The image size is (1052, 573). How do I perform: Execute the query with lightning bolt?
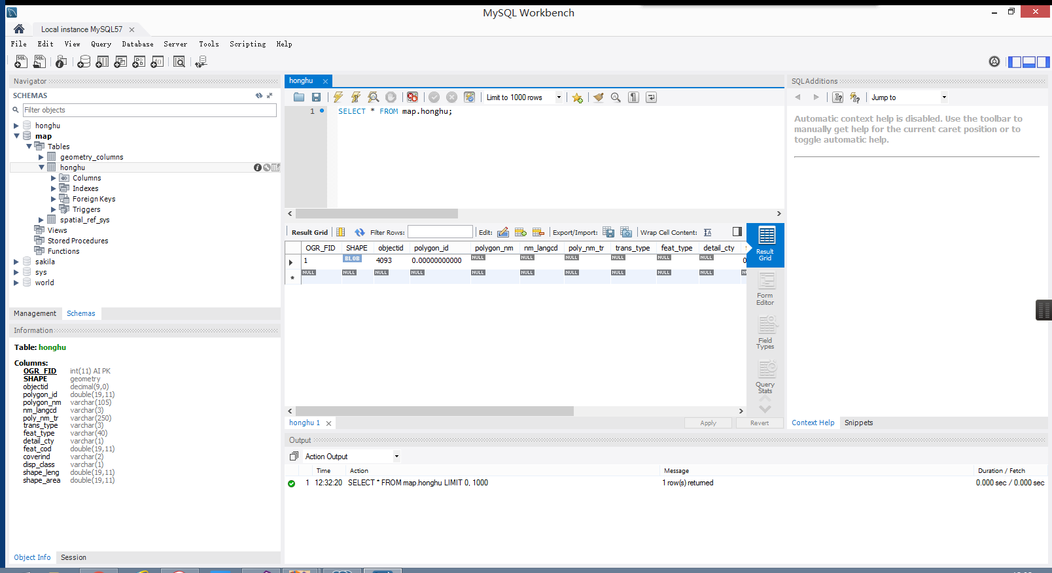point(338,97)
